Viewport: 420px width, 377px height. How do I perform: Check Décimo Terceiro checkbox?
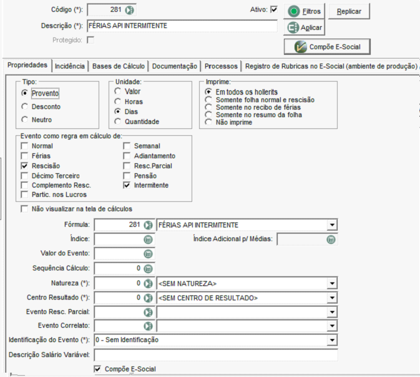(24, 176)
